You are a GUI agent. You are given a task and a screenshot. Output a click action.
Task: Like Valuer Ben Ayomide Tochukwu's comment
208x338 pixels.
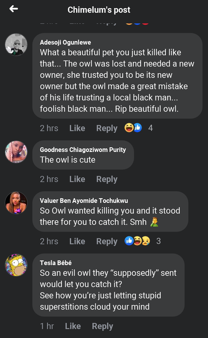(77, 241)
